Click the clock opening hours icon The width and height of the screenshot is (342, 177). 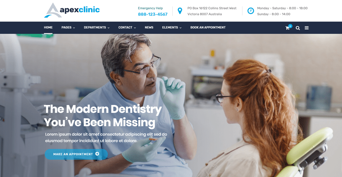(x=251, y=11)
